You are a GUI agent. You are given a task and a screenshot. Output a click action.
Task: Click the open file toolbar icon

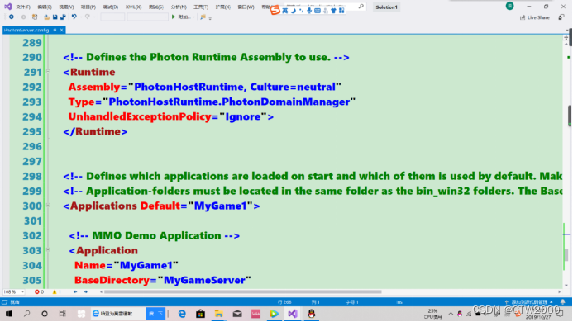[46, 17]
